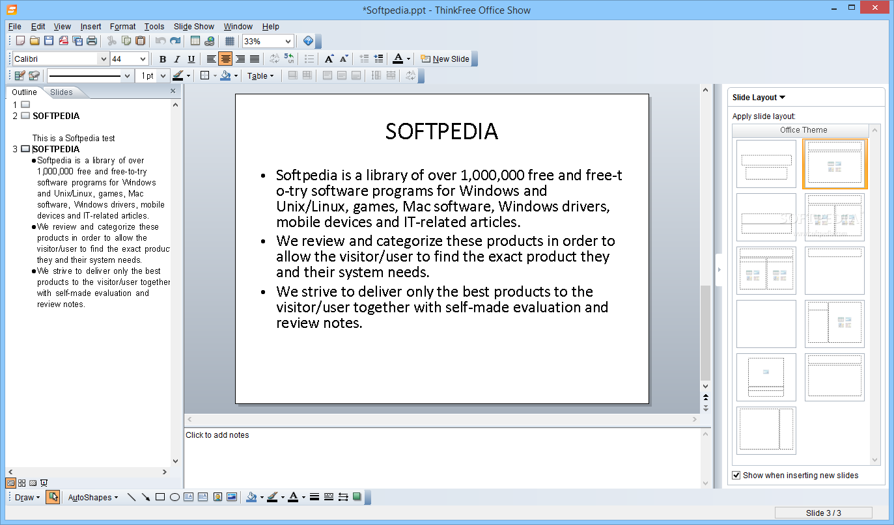Click the New Slide button
Image resolution: width=894 pixels, height=525 pixels.
[x=445, y=59]
